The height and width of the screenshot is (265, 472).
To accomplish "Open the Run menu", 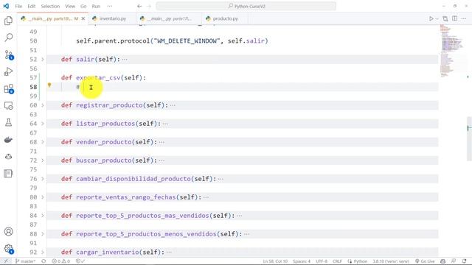I will pyautogui.click(x=96, y=6).
